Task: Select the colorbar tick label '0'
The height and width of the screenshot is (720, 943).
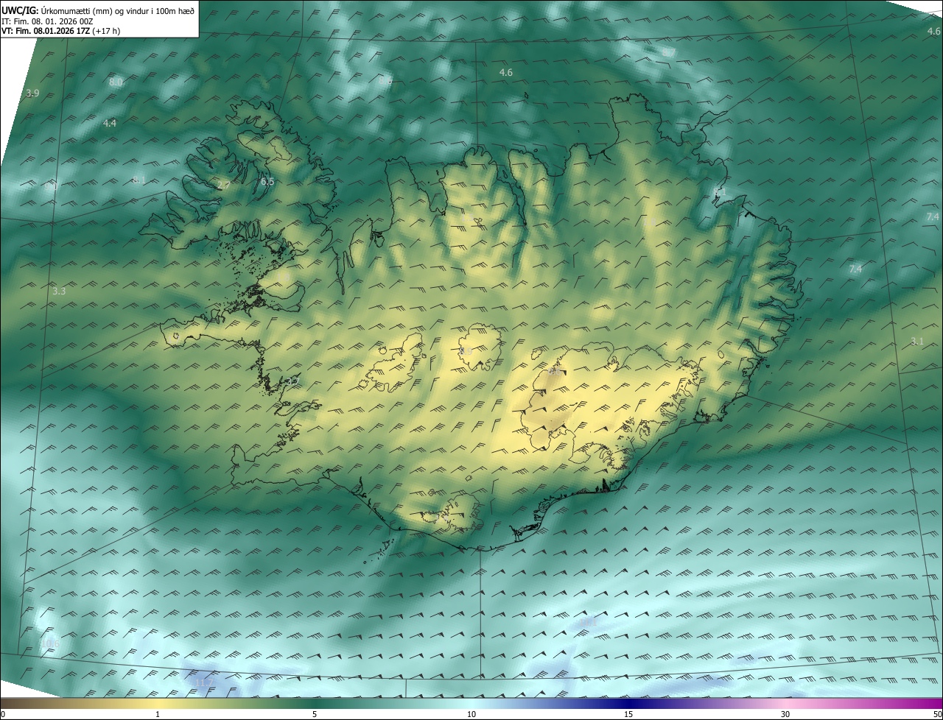Action: [3, 714]
